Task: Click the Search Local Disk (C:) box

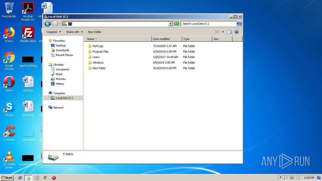Action: coord(209,24)
